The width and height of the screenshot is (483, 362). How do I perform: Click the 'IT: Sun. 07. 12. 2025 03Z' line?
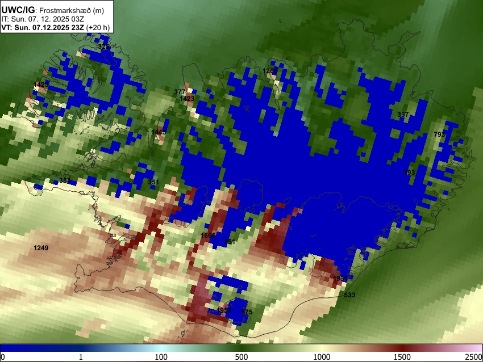(43, 19)
